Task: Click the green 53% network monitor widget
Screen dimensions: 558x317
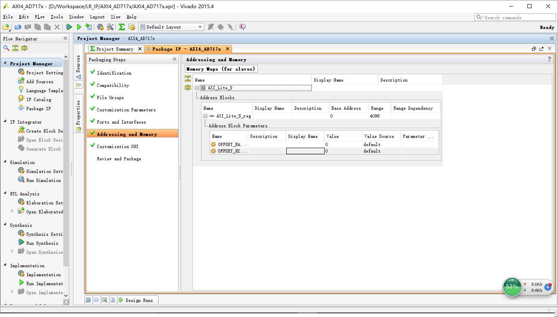Action: (512, 286)
